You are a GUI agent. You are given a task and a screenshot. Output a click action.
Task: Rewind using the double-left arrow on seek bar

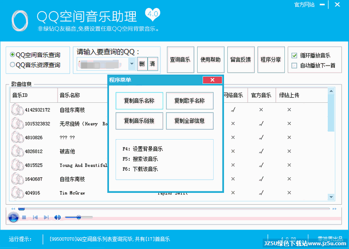coord(13,209)
